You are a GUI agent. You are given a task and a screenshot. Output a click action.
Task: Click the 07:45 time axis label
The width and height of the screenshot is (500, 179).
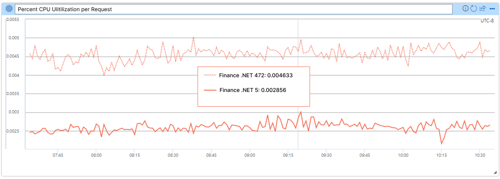pos(58,155)
